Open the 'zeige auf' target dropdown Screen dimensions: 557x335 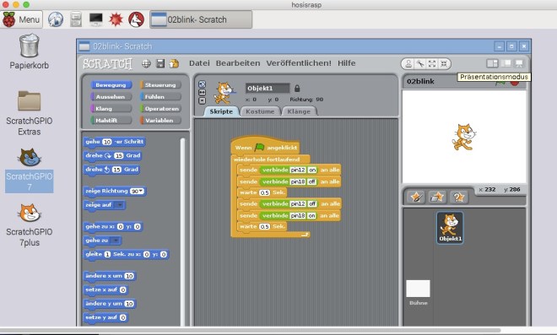[120, 205]
